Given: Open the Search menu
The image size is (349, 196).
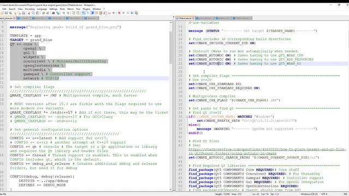Looking at the screenshot, I should pos(12,9).
